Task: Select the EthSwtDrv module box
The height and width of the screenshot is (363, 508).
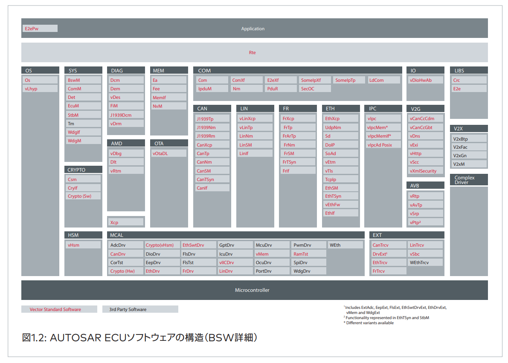Action: tap(199, 245)
